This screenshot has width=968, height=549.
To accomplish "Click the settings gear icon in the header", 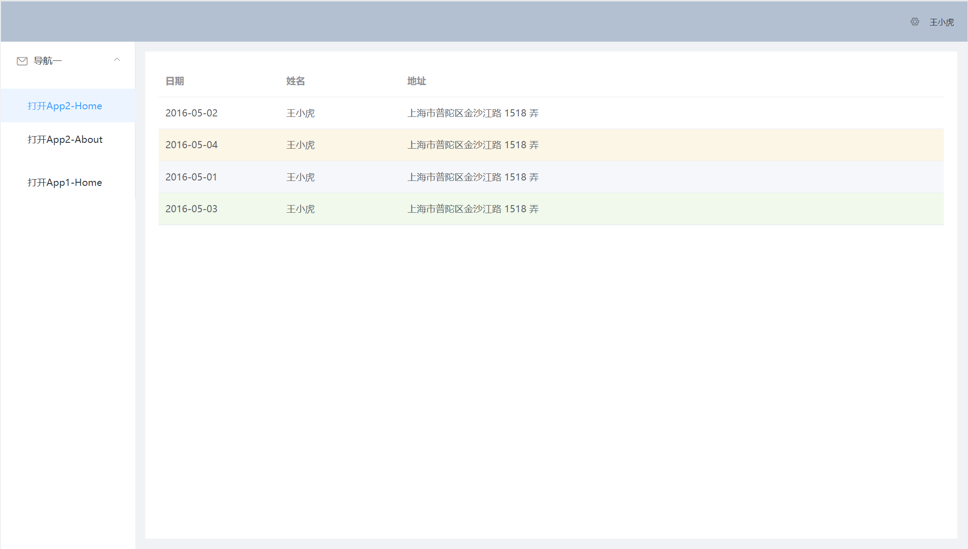I will click(x=914, y=21).
